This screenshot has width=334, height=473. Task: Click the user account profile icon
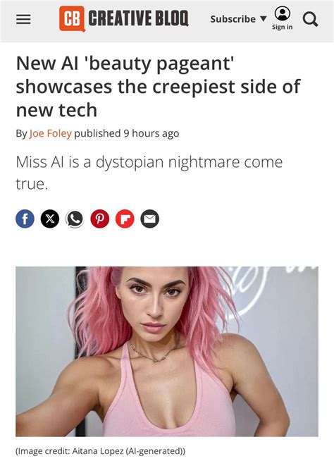tap(282, 13)
